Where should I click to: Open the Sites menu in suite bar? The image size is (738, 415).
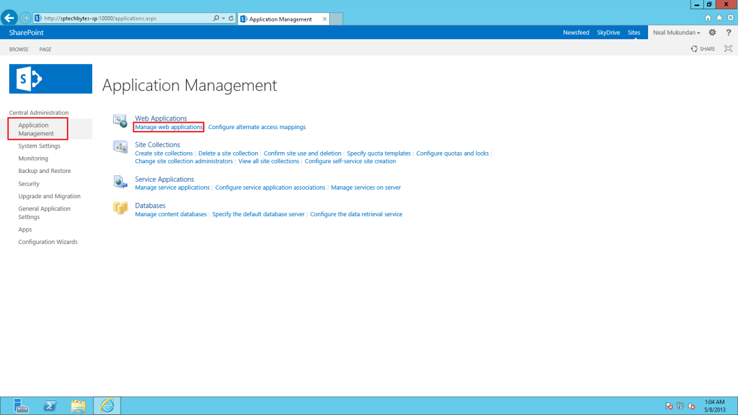coord(634,32)
